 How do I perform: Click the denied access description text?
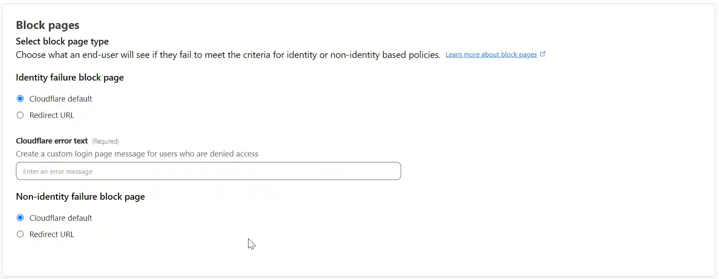pyautogui.click(x=137, y=154)
